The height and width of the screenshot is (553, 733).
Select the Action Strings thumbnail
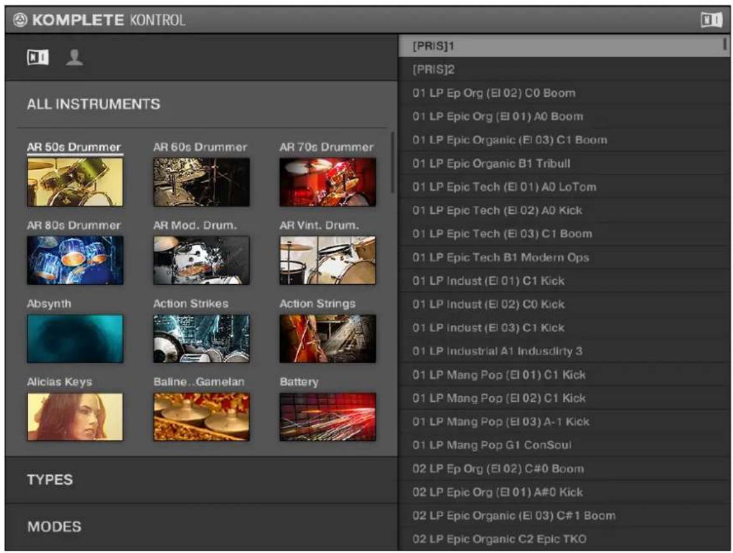(328, 339)
